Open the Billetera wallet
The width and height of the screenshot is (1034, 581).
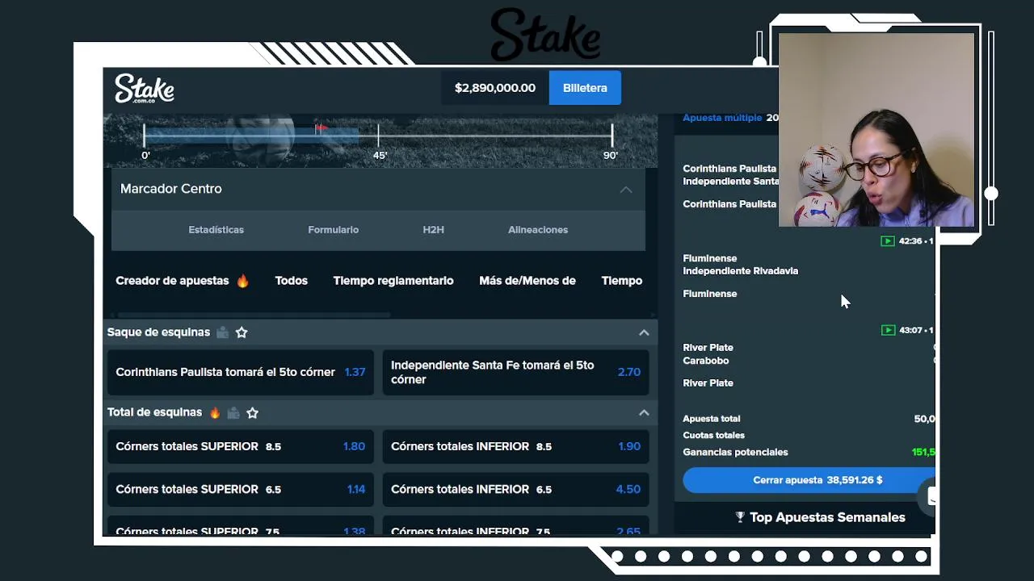click(x=585, y=88)
